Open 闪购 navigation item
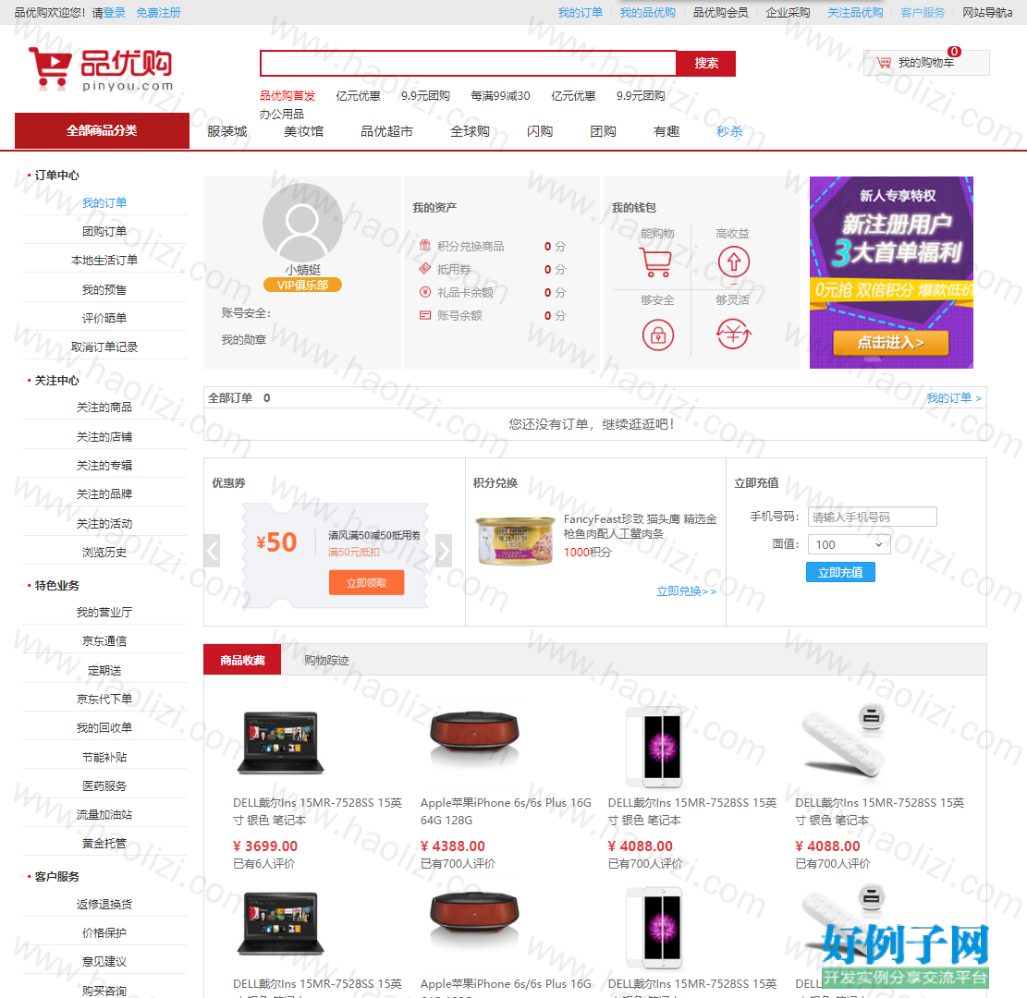Screen dimensions: 1027x998 click(540, 131)
